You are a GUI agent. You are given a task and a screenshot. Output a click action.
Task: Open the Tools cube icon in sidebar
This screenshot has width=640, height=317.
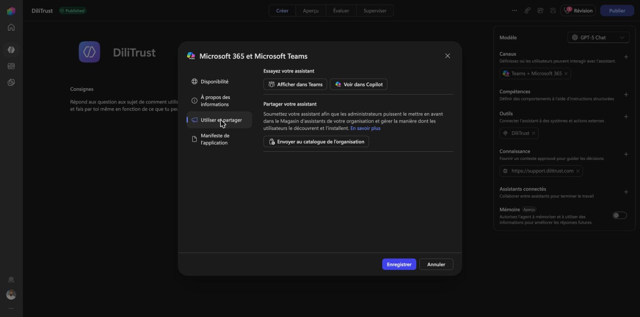(x=11, y=82)
